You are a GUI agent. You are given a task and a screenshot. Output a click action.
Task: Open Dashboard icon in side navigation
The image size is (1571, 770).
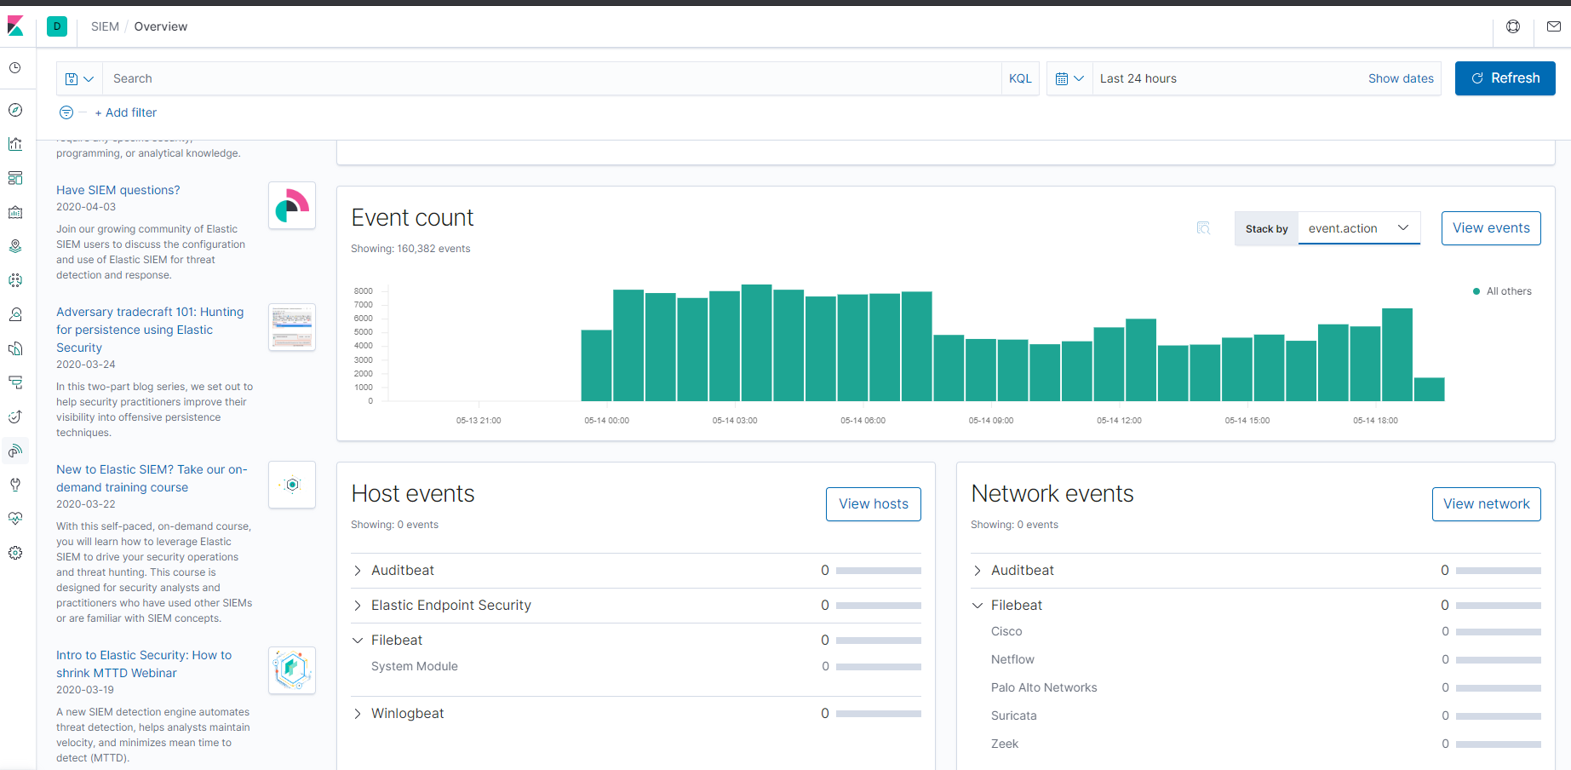tap(15, 178)
